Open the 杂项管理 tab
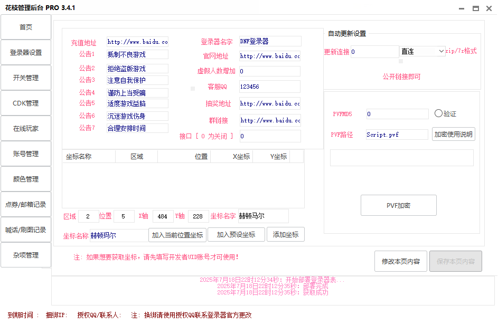This screenshot has width=498, height=325. point(26,255)
